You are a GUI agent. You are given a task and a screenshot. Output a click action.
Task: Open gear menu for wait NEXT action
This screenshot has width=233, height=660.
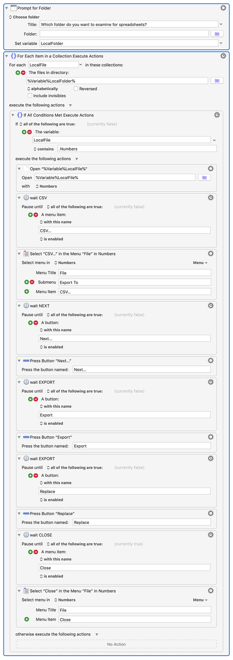pyautogui.click(x=211, y=306)
